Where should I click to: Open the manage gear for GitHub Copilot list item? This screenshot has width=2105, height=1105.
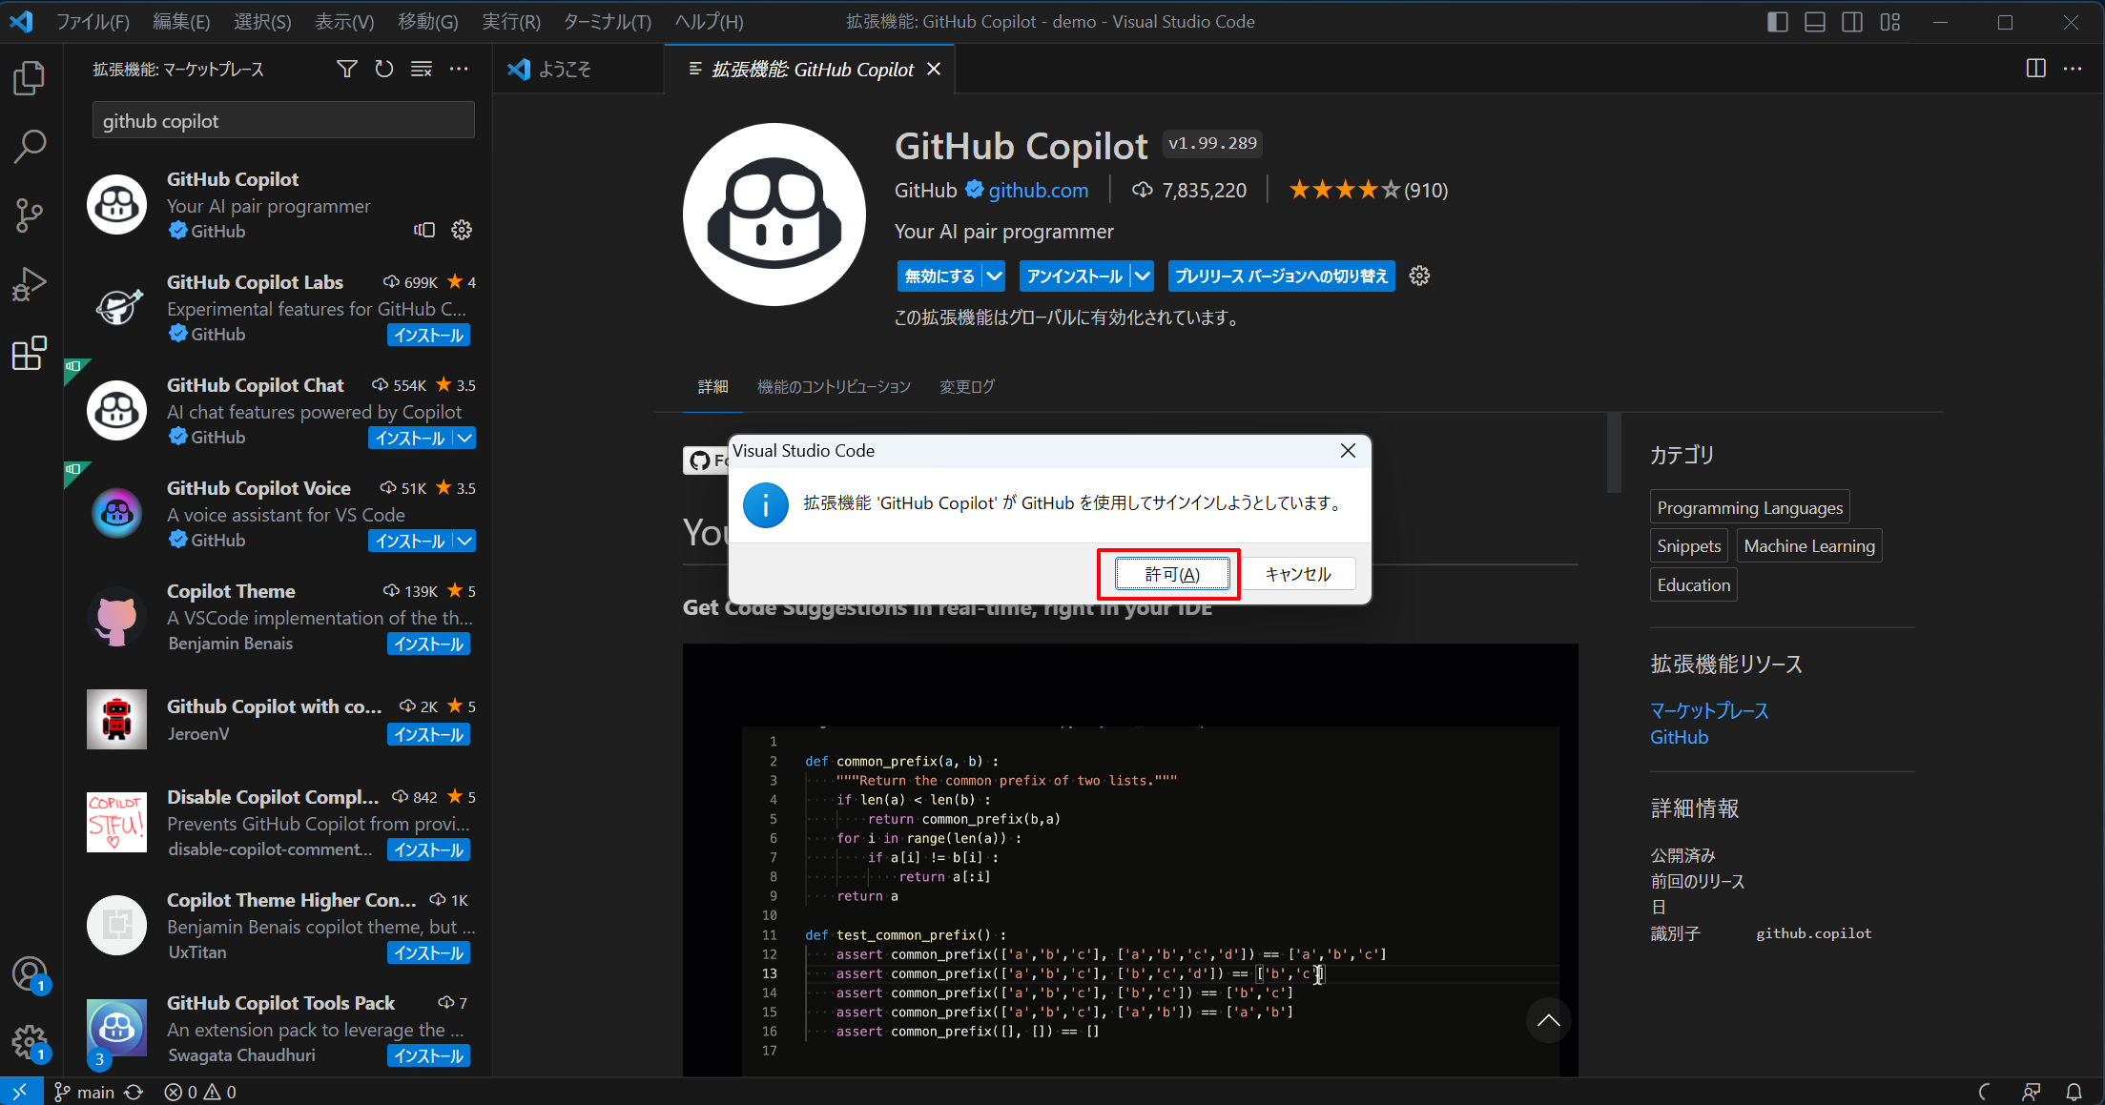point(462,230)
